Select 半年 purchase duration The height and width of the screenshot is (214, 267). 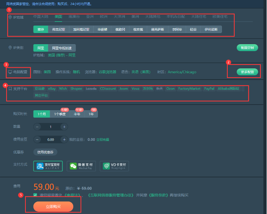click(x=77, y=114)
